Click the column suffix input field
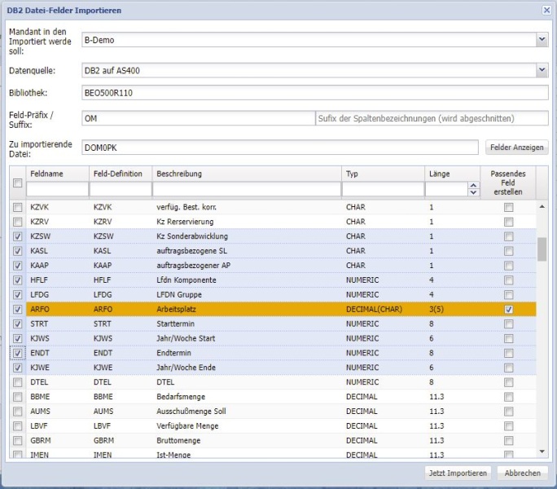Image resolution: width=557 pixels, height=489 pixels. coord(432,119)
